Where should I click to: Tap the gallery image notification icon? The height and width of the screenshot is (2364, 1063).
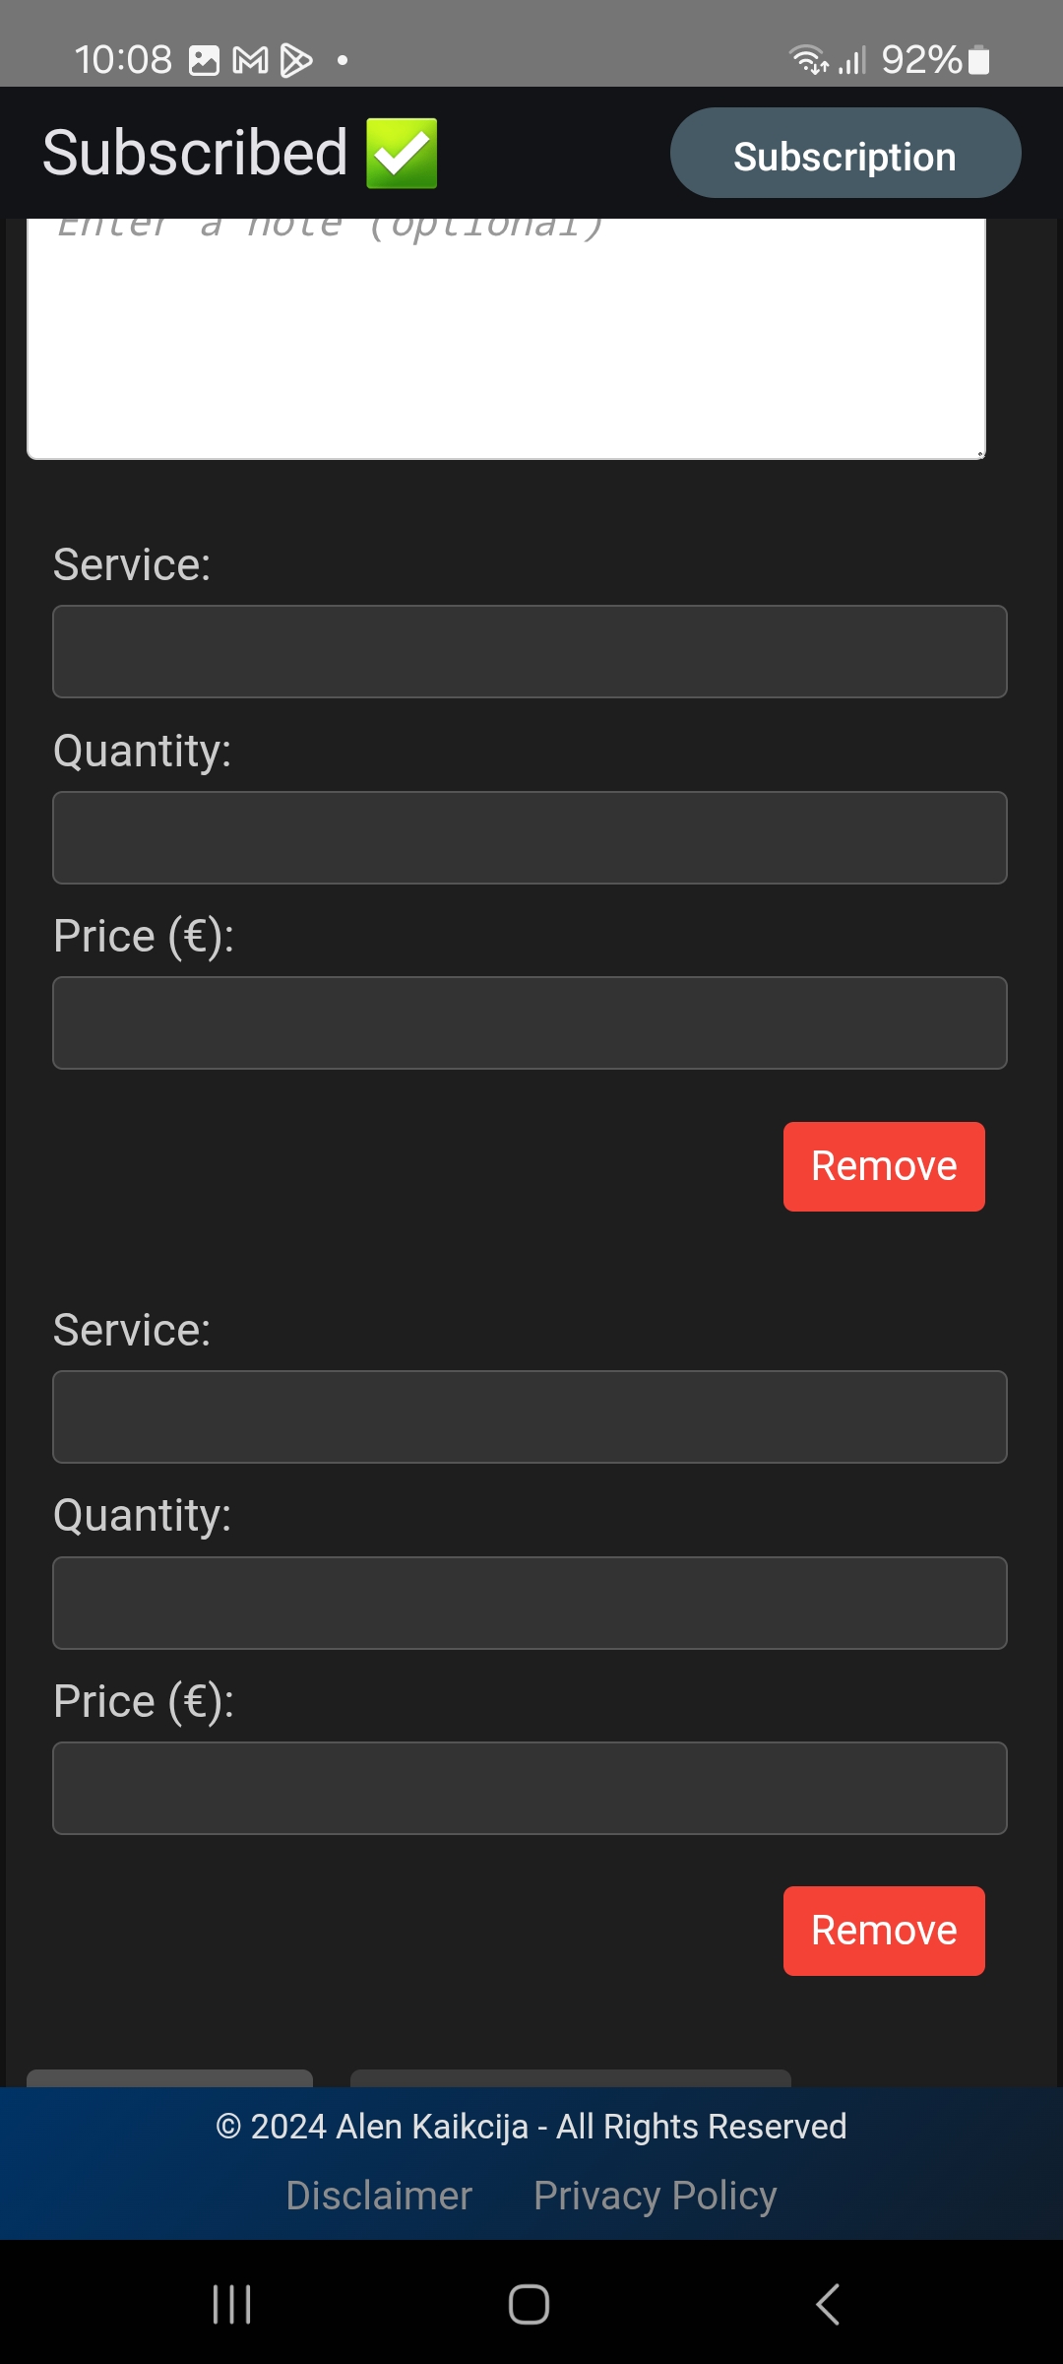(204, 61)
